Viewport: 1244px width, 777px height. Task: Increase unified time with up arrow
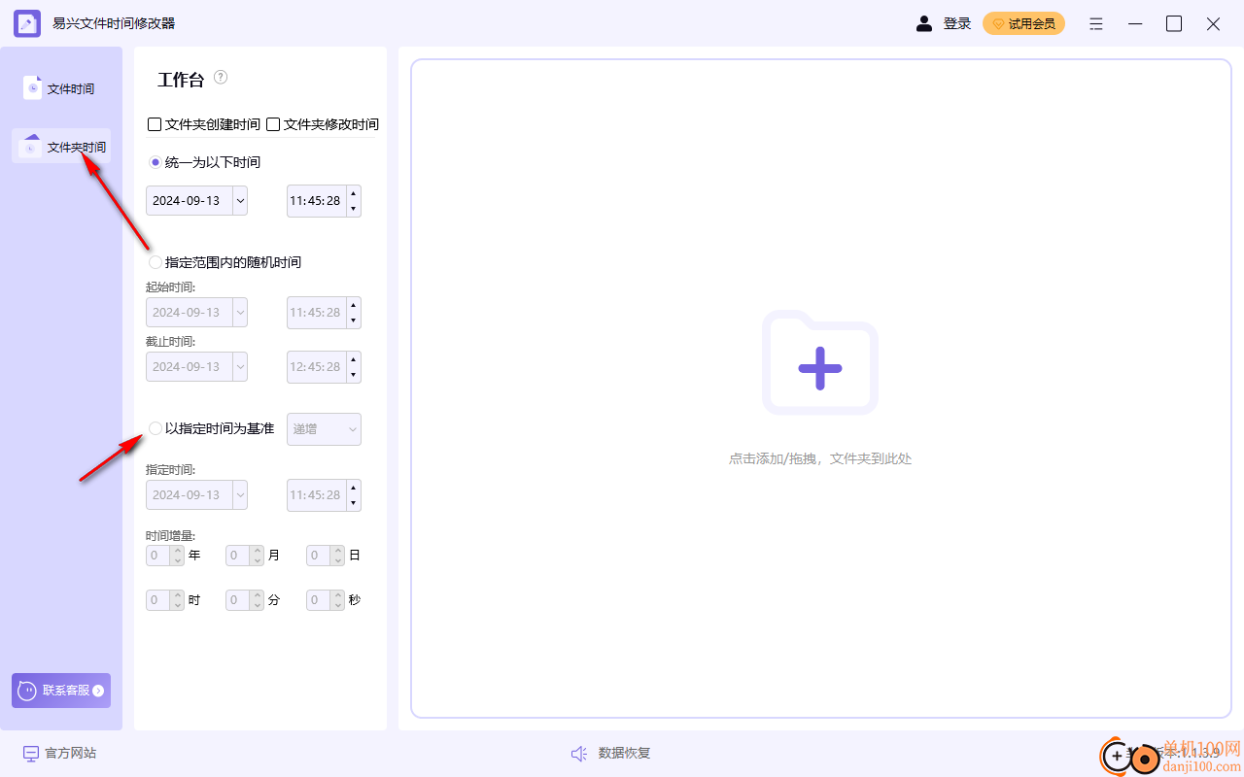354,192
